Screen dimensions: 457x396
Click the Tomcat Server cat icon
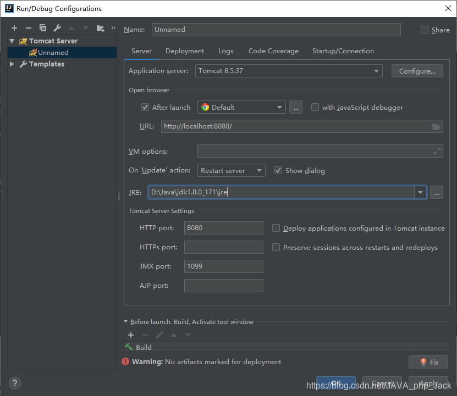point(23,41)
